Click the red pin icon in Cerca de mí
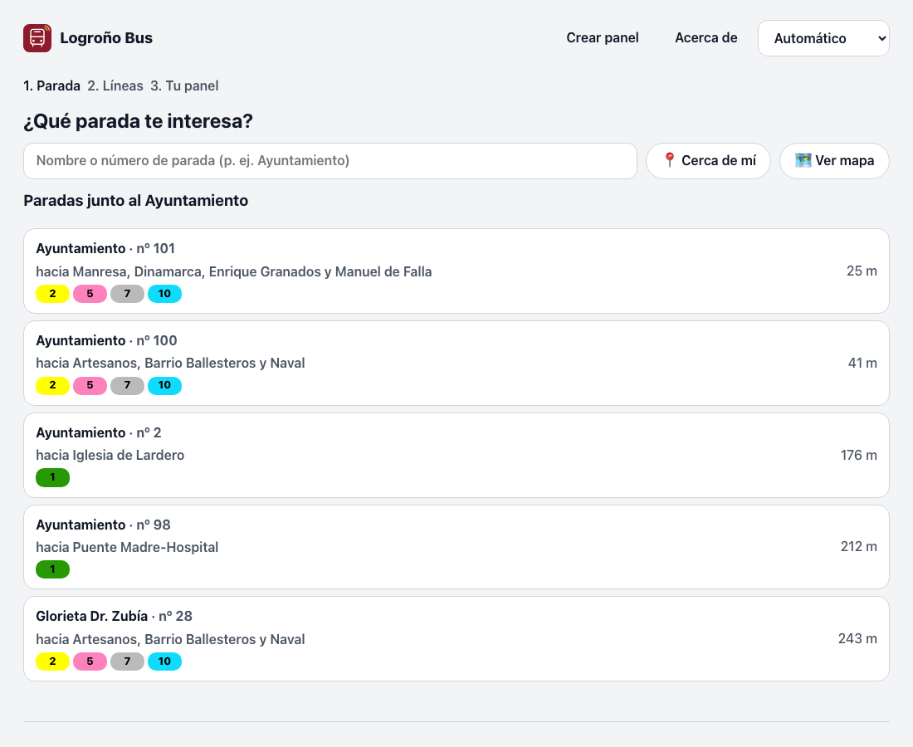The width and height of the screenshot is (913, 747). coord(670,160)
